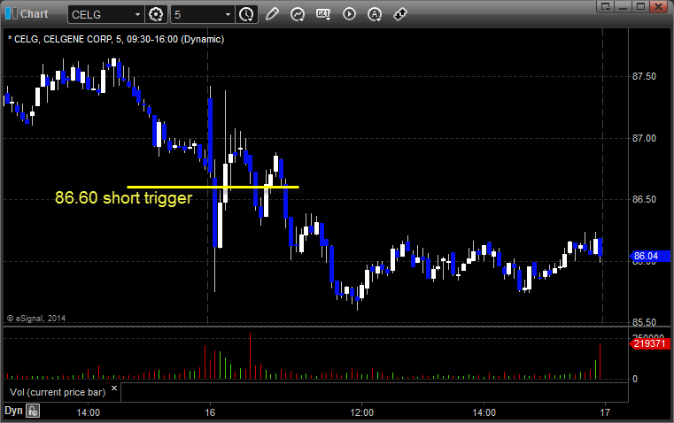Expand the interval dropdown showing 5
This screenshot has width=674, height=423.
pos(228,14)
